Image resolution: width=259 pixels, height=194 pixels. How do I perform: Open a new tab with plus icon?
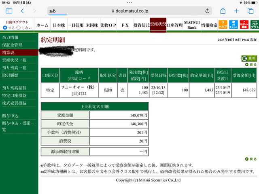pyautogui.click(x=236, y=11)
